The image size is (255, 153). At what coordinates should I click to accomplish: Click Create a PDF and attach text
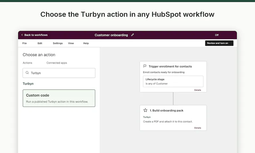pos(168,122)
